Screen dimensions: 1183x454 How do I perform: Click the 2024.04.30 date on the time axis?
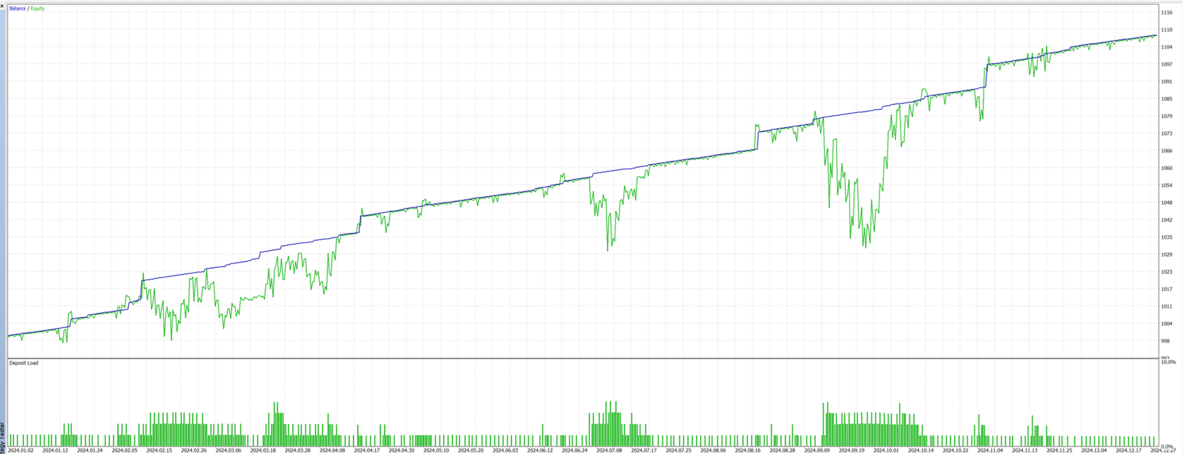pos(402,450)
